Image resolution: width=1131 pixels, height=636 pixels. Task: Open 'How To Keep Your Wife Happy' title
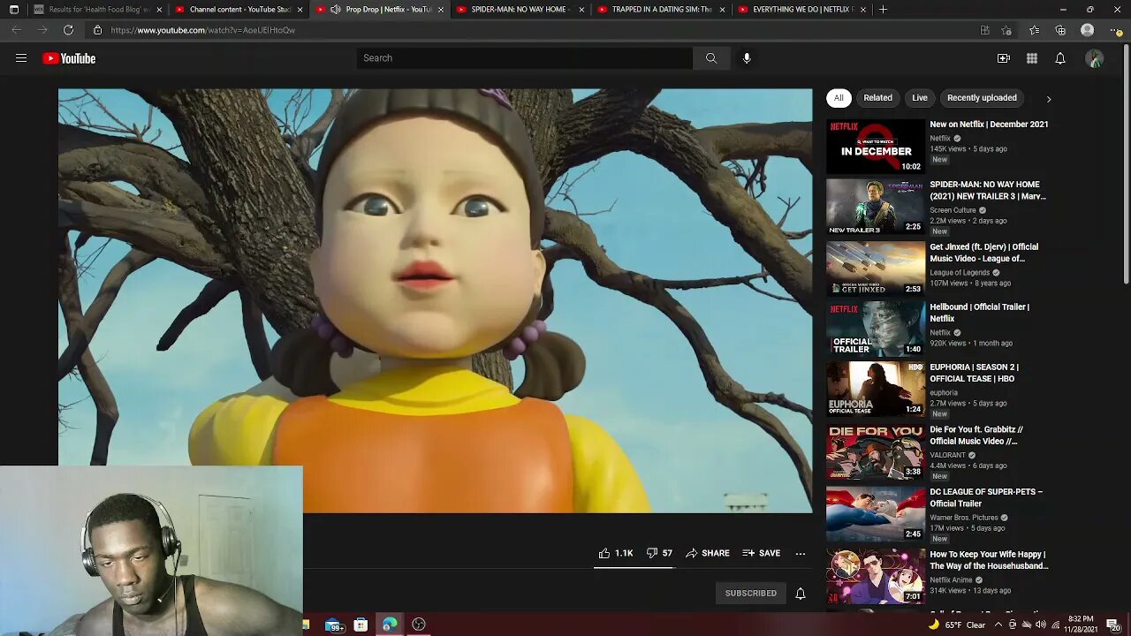click(x=989, y=560)
